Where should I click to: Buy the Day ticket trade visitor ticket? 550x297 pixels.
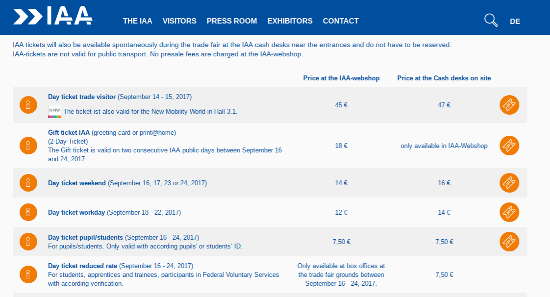tap(509, 105)
